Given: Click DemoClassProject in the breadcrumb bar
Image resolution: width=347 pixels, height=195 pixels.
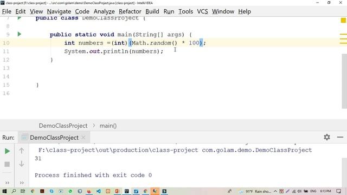Looking at the screenshot, I should point(63,126).
